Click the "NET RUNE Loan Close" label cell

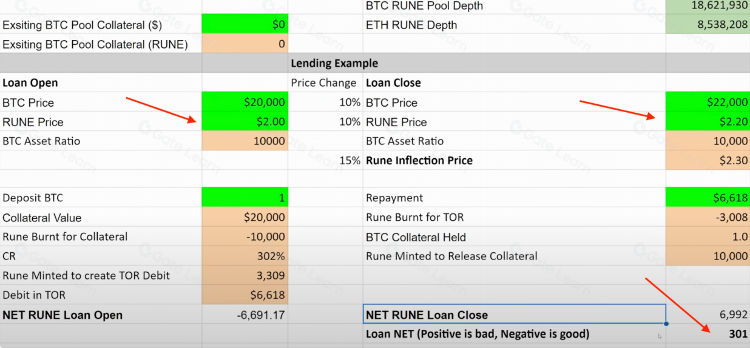pyautogui.click(x=514, y=315)
